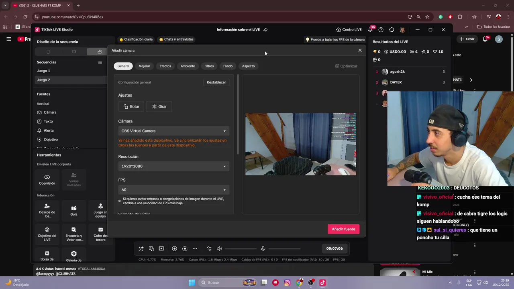Mute the speaker output icon
Viewport: 514px width, 289px height.
tap(219, 248)
